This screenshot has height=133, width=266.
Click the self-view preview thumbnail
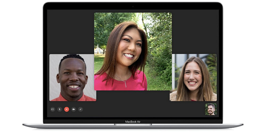pyautogui.click(x=211, y=109)
